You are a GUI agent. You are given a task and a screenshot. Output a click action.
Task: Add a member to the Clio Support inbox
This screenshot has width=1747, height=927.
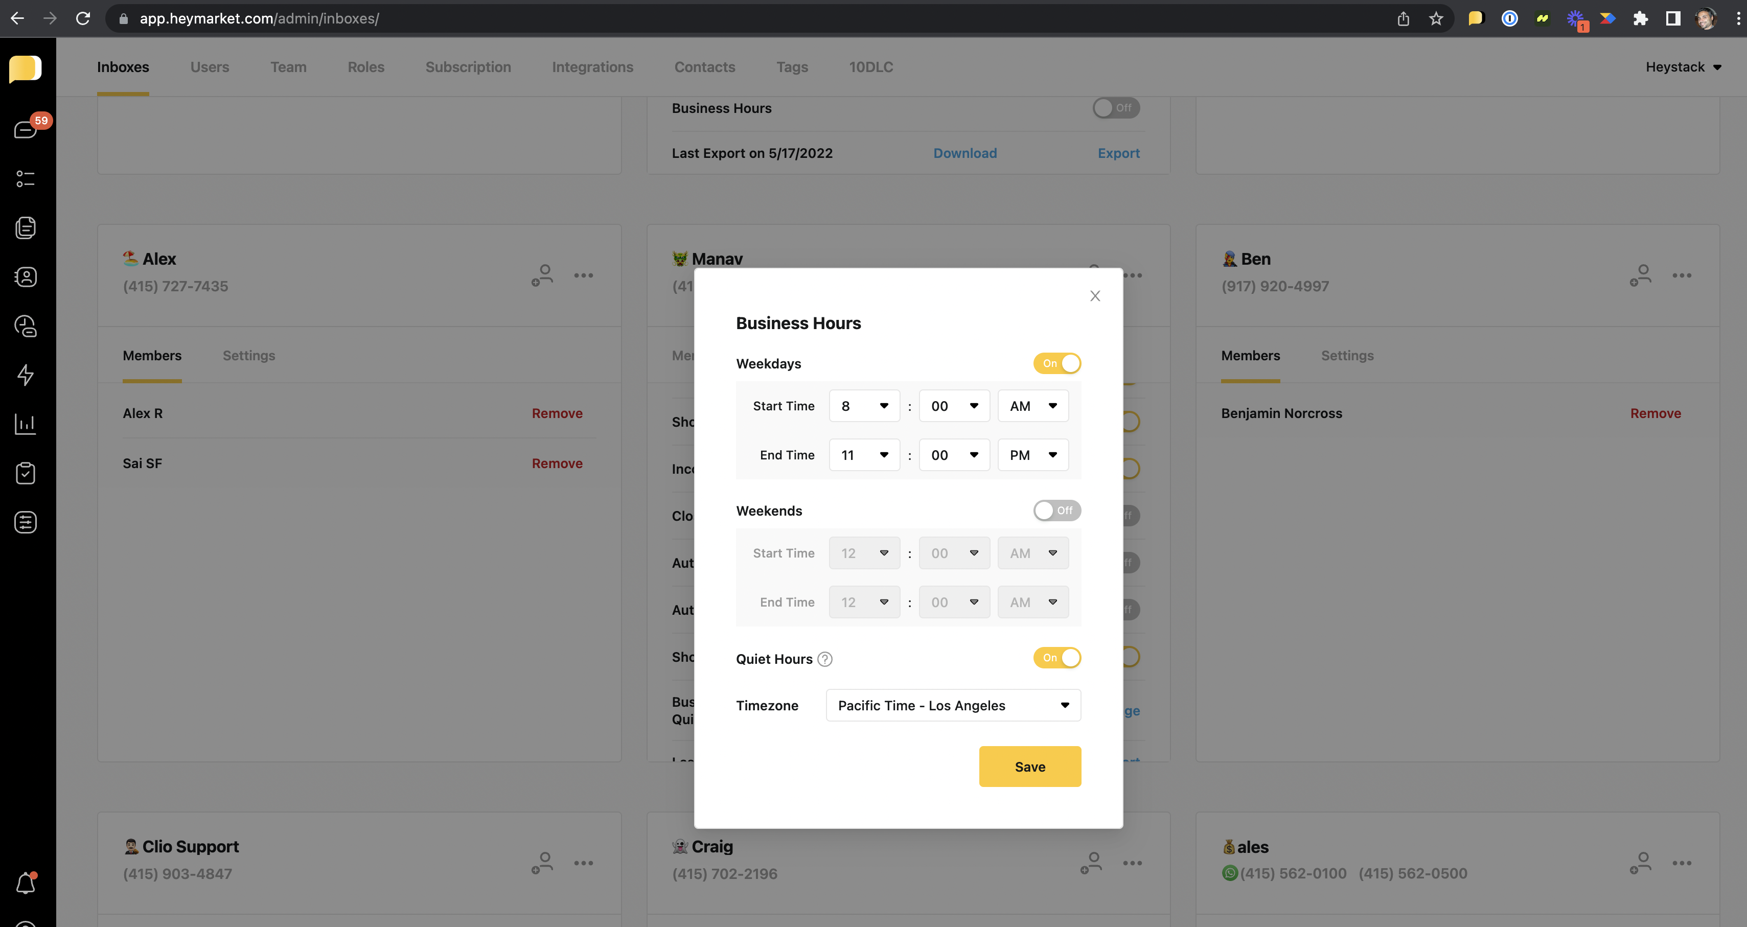(x=542, y=863)
